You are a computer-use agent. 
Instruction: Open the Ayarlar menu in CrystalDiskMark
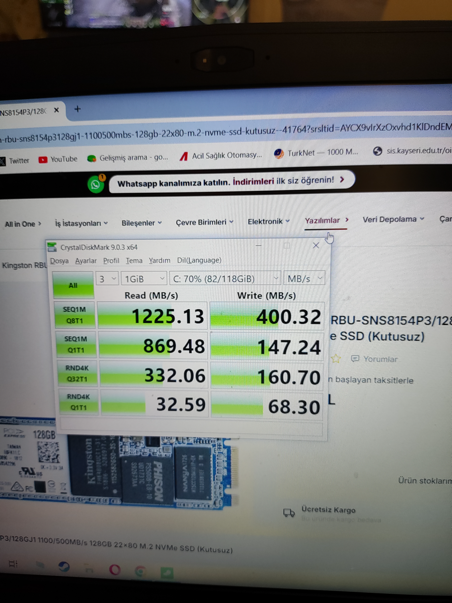click(x=86, y=261)
